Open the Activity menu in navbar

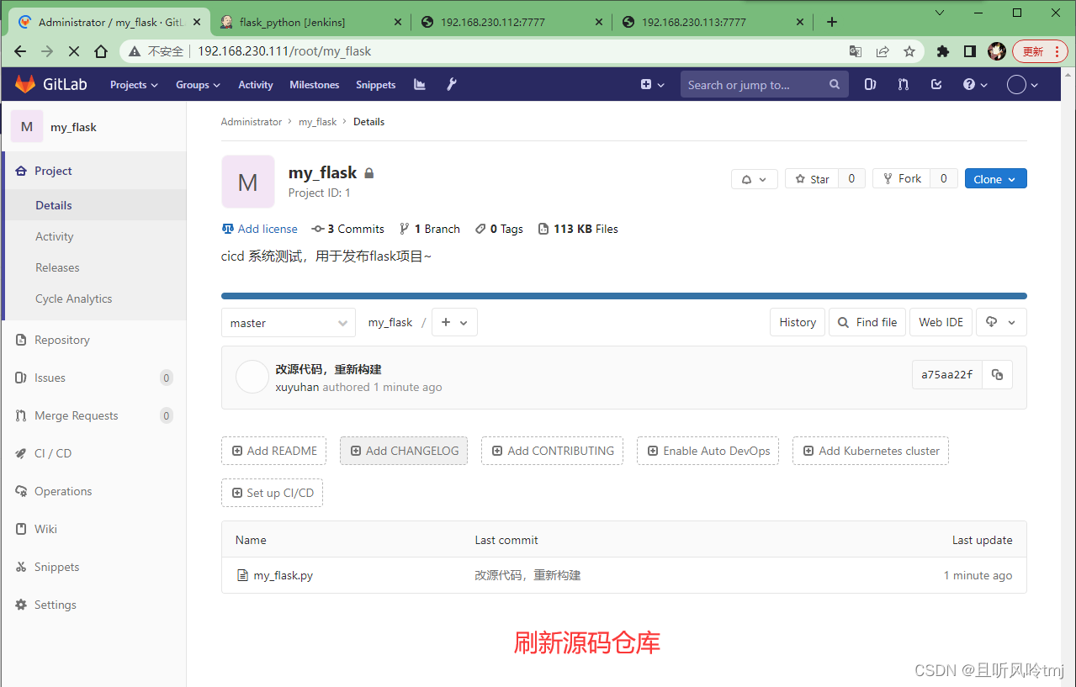pos(256,84)
